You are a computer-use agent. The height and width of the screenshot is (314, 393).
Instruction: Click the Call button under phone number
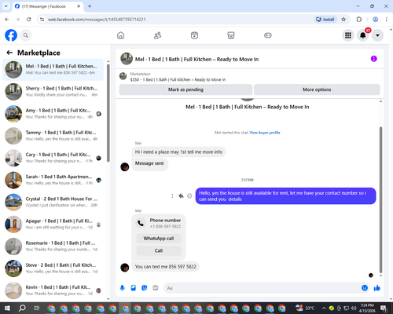point(159,250)
